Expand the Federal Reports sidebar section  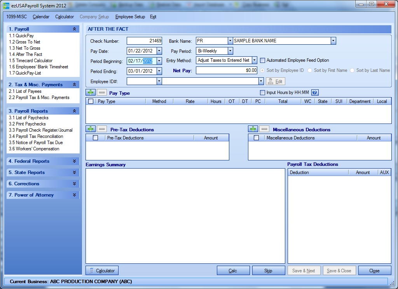(x=43, y=161)
